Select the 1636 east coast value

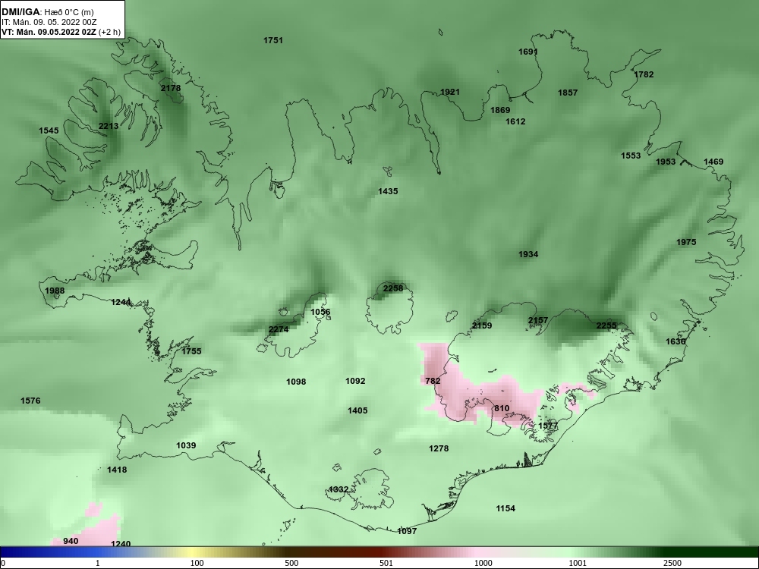(x=676, y=341)
